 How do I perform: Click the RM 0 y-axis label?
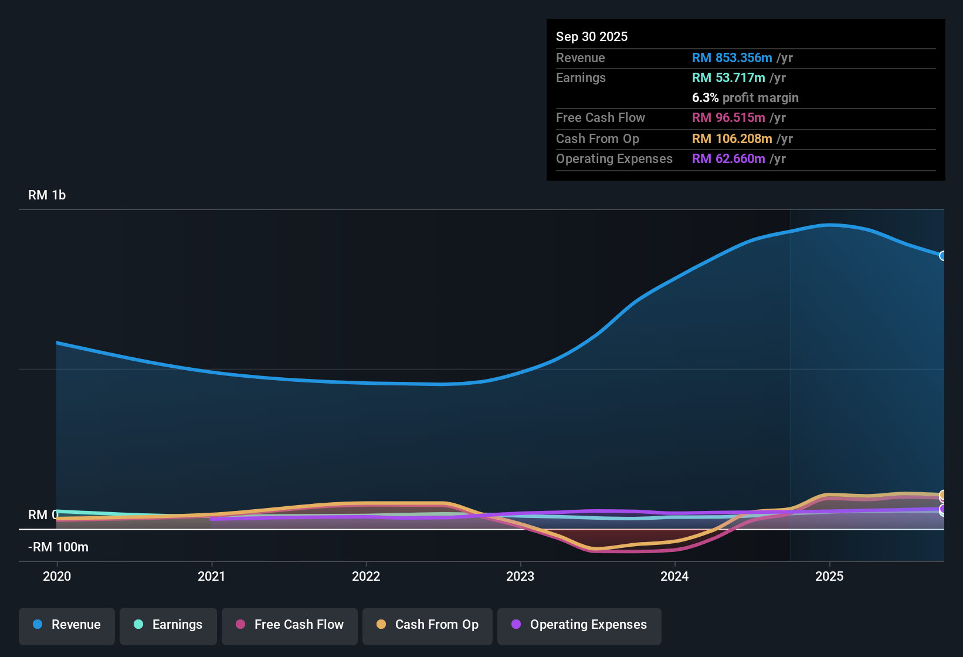[43, 515]
